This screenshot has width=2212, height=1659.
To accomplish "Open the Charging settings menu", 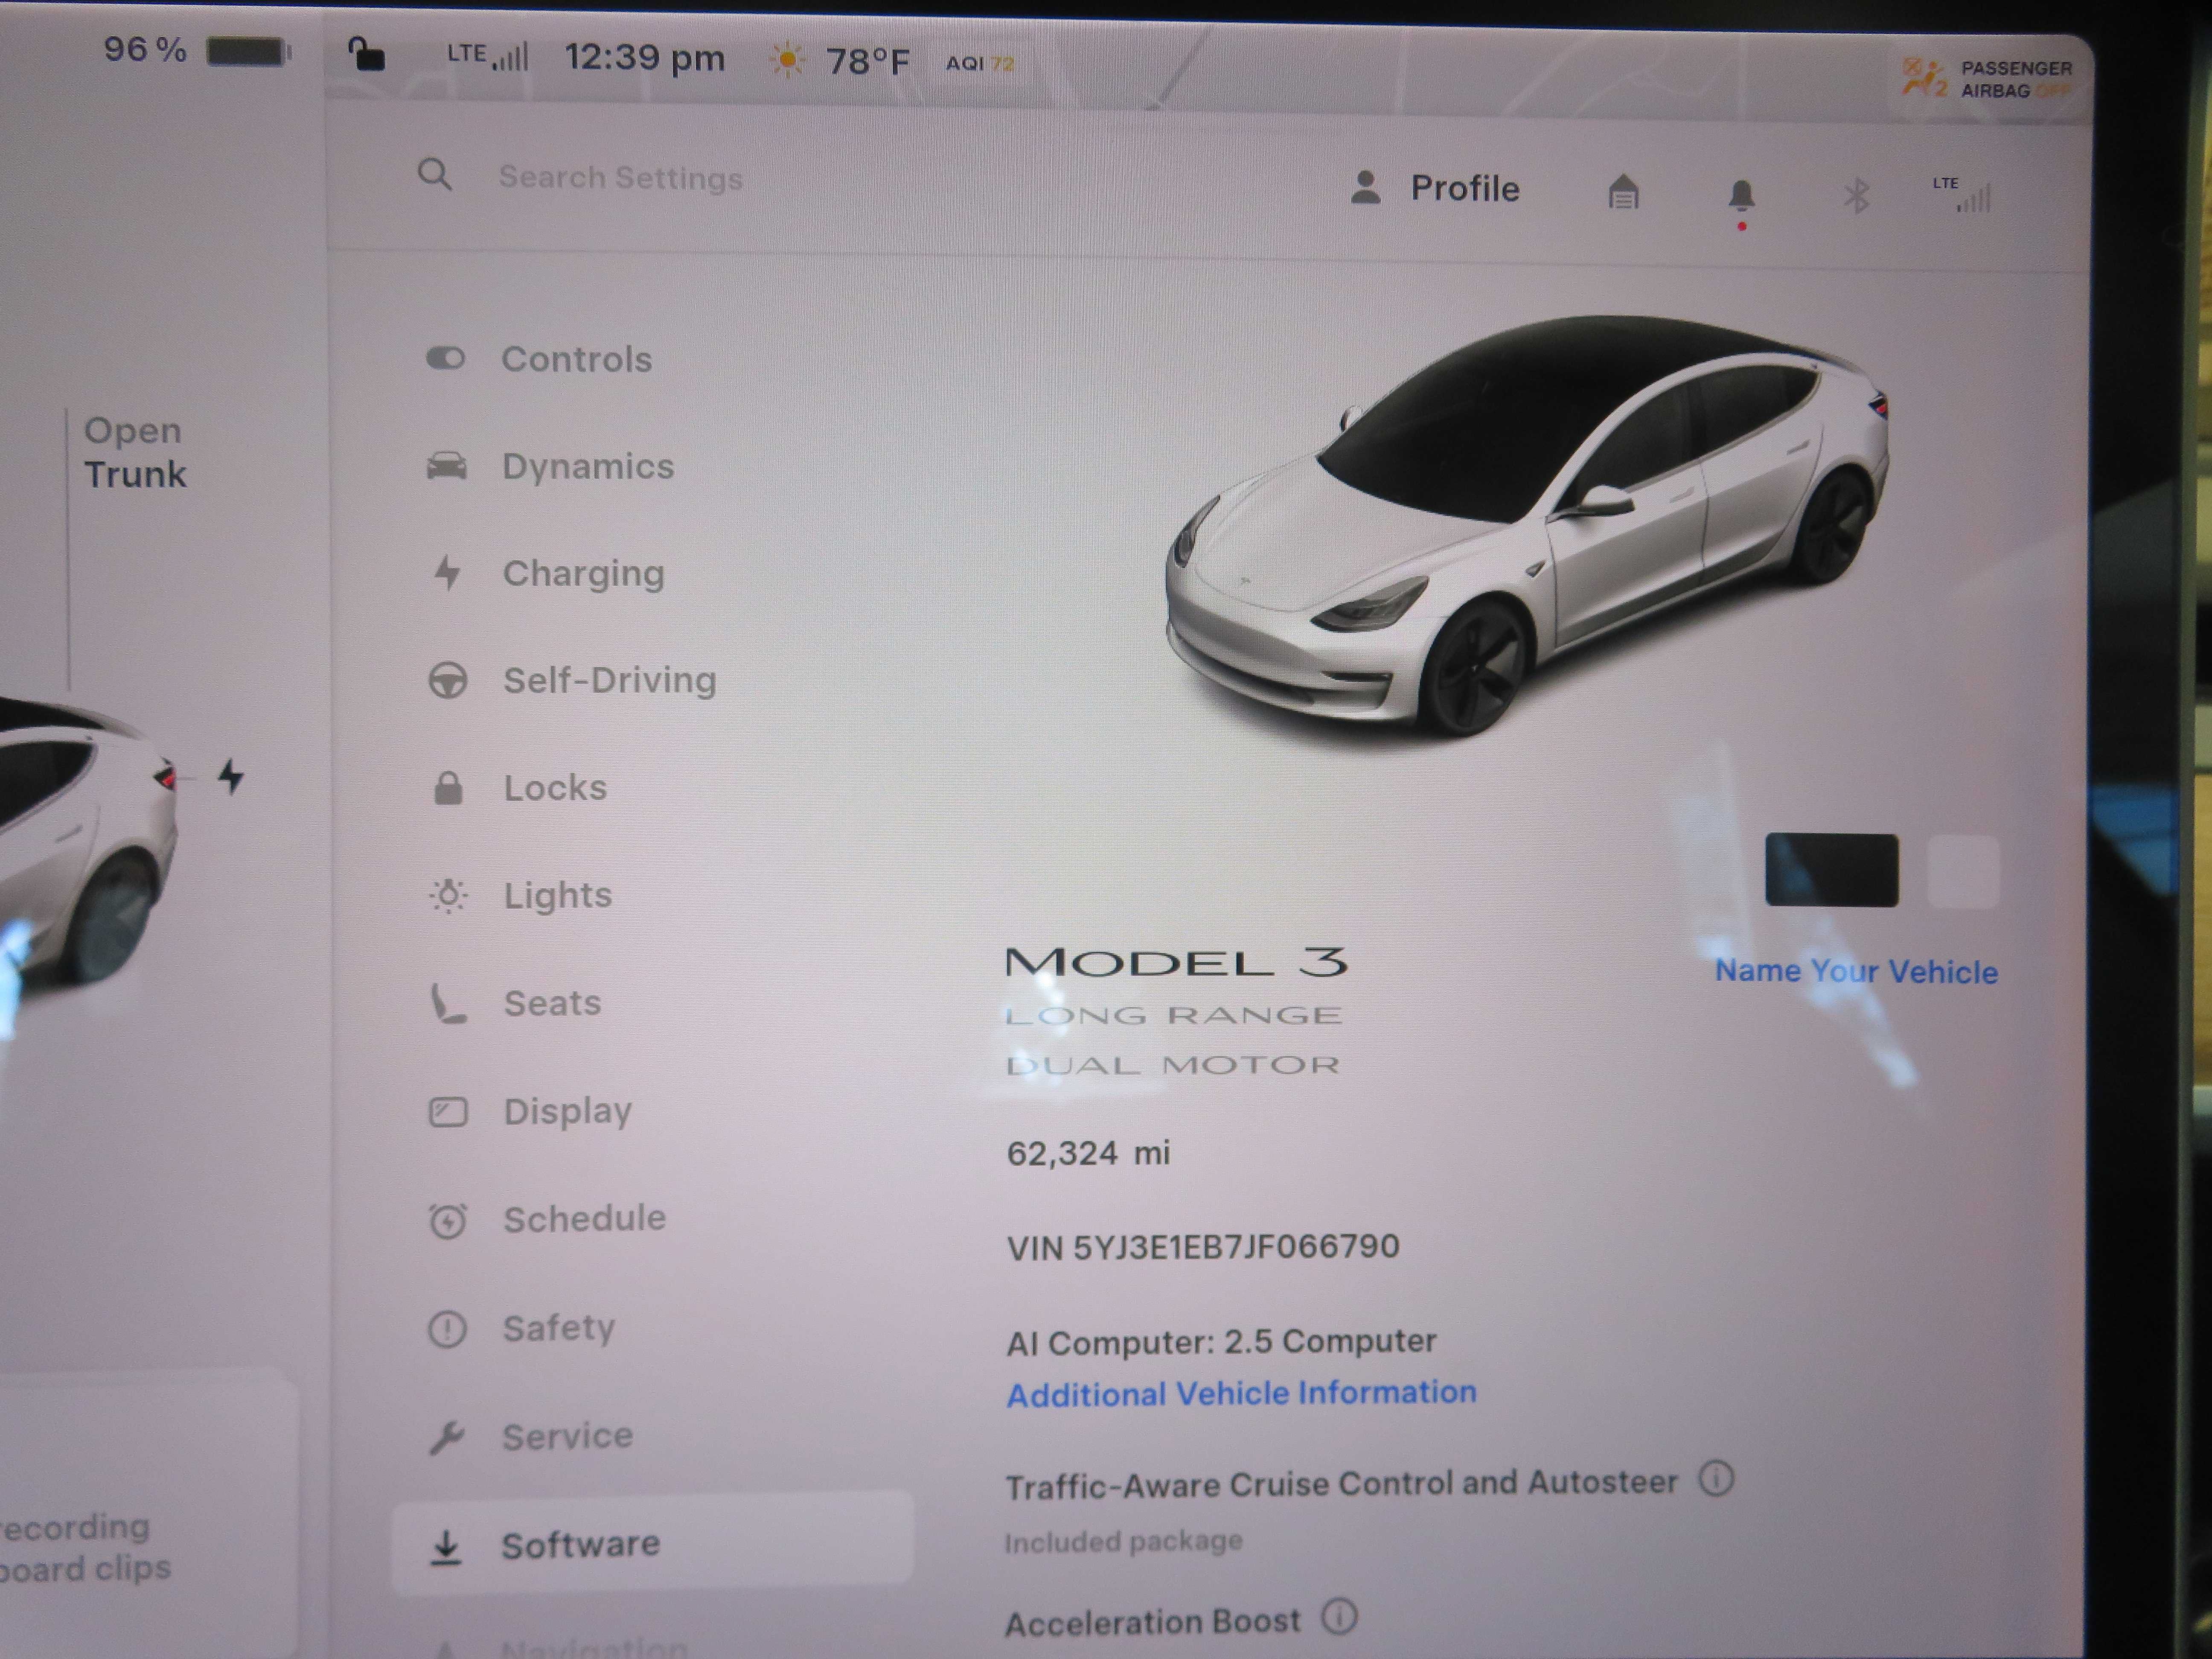I will tap(548, 573).
